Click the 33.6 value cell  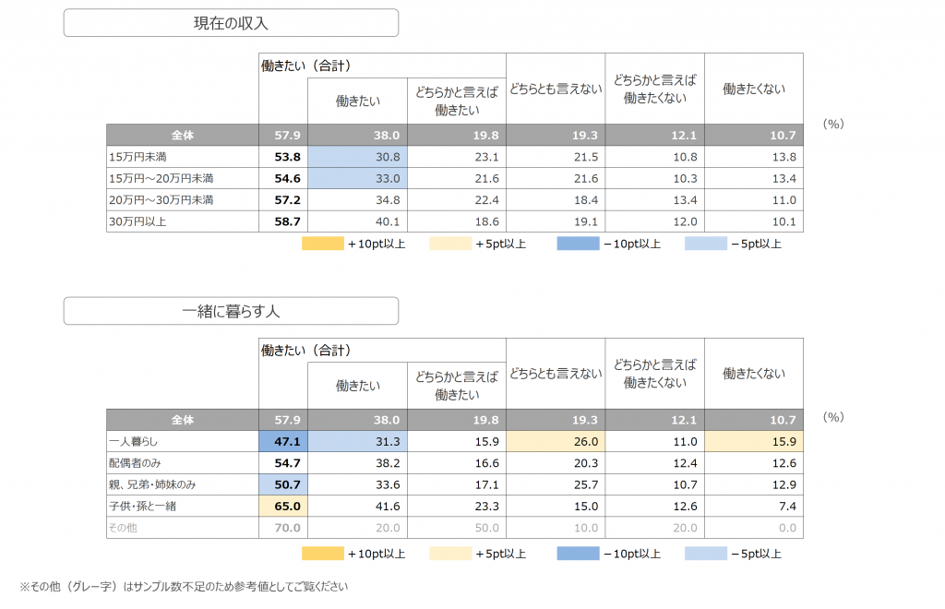pos(357,485)
